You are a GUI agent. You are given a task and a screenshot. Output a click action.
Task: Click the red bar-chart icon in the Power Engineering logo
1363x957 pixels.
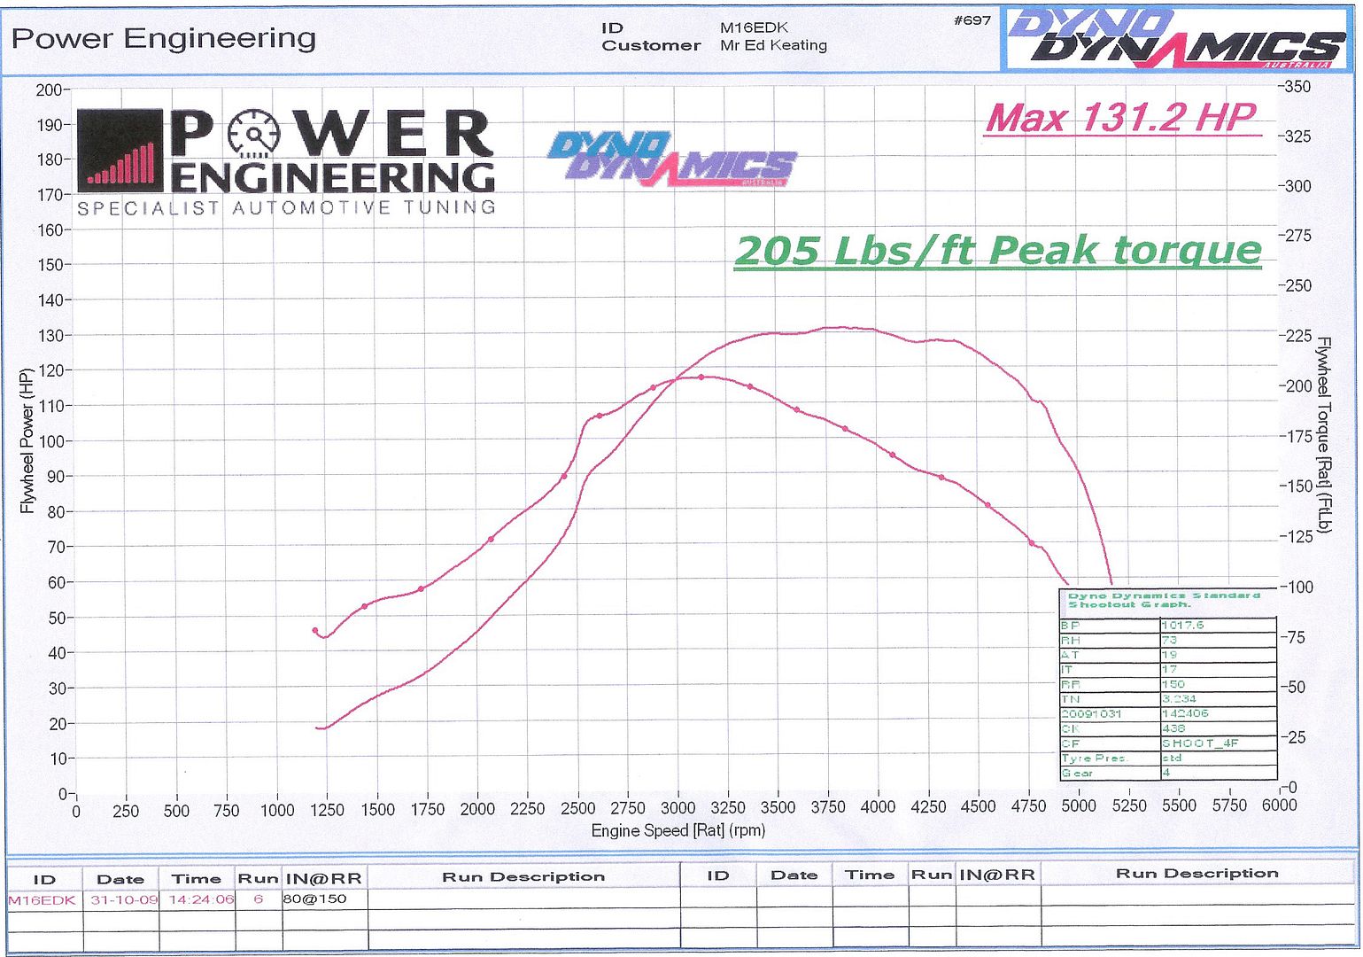120,151
